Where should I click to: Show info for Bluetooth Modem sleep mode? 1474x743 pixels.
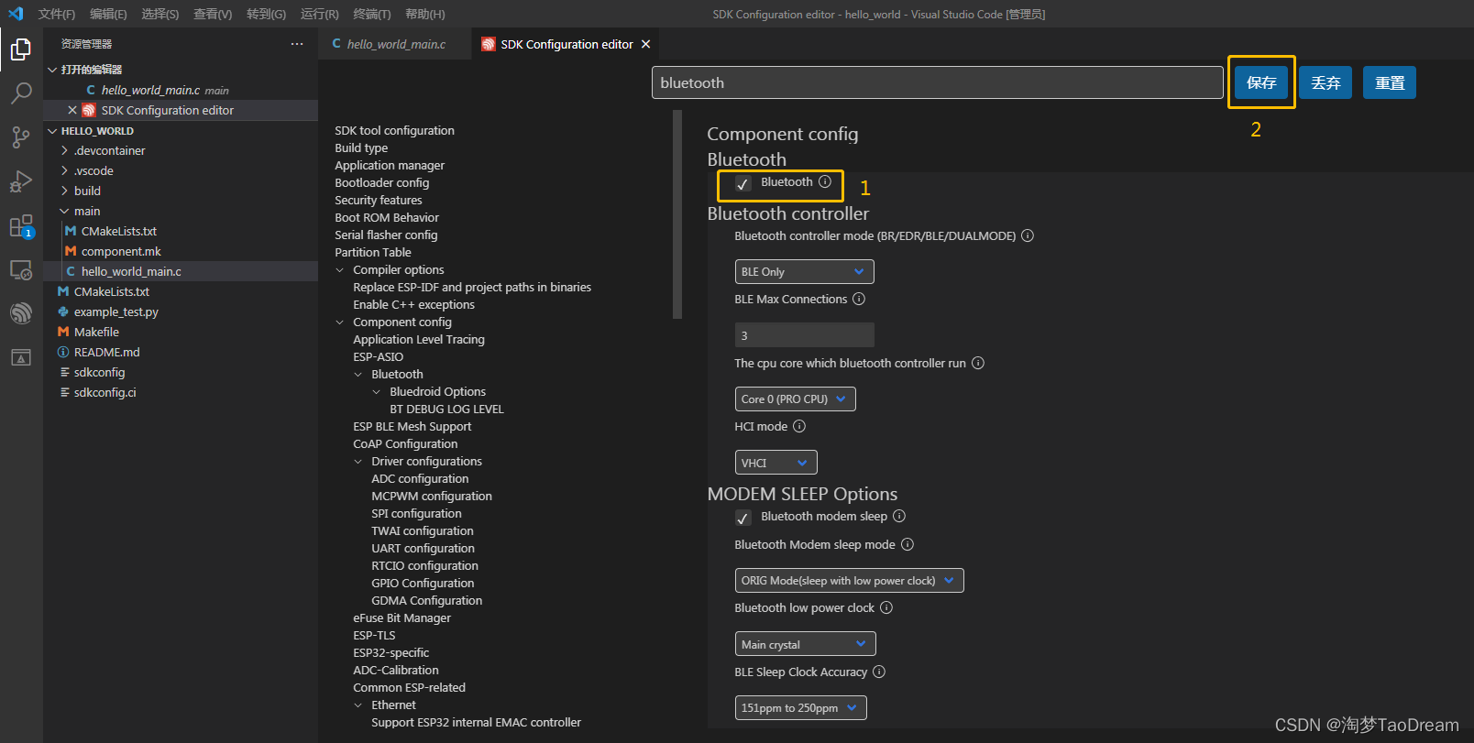coord(907,544)
